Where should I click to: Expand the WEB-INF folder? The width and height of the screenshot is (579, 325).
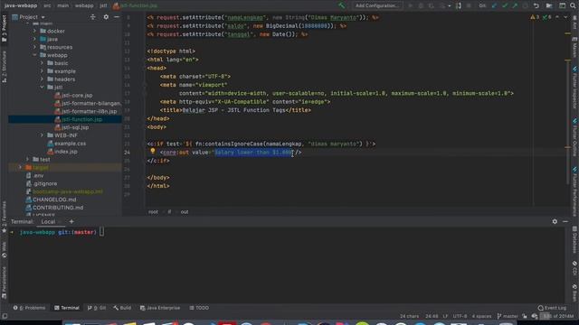42,135
